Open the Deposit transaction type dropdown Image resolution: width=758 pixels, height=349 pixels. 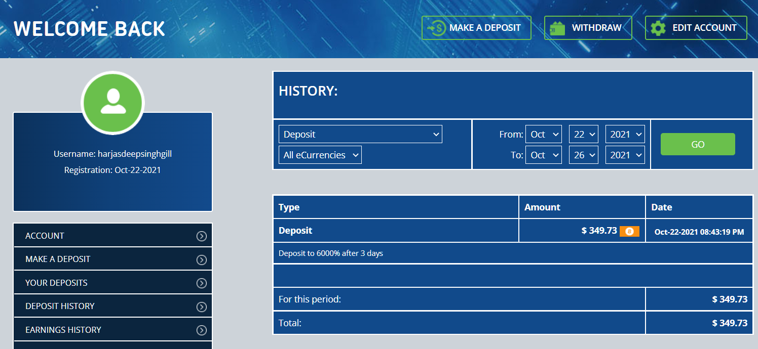360,135
